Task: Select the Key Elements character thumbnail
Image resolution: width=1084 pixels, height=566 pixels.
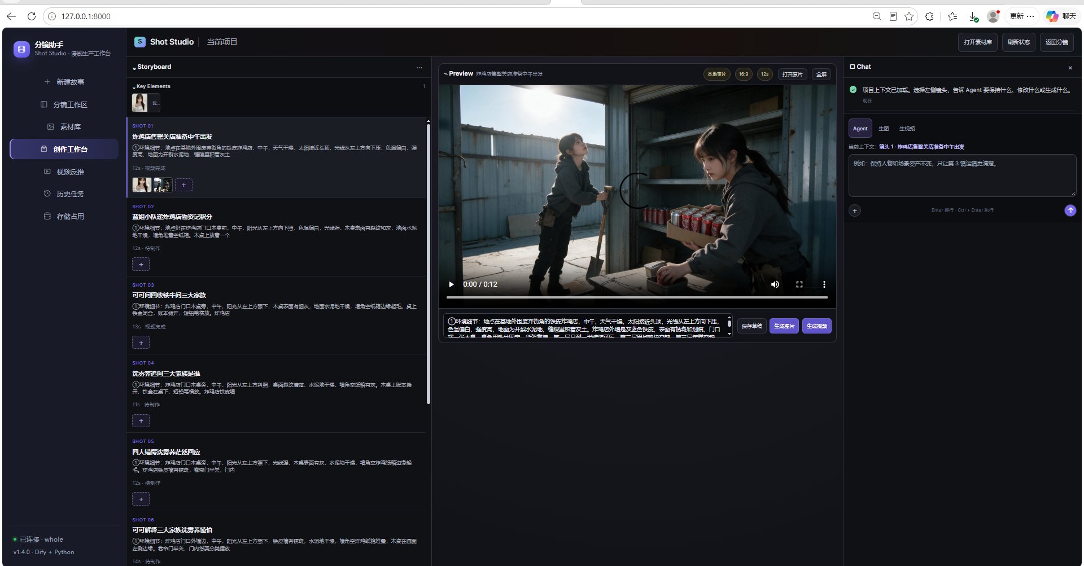Action: click(139, 103)
